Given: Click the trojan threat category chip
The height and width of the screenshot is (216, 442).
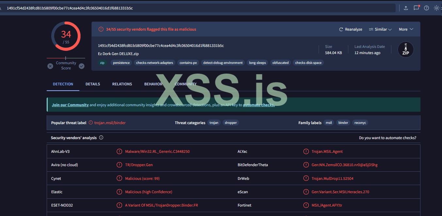Looking at the screenshot, I should click(214, 123).
